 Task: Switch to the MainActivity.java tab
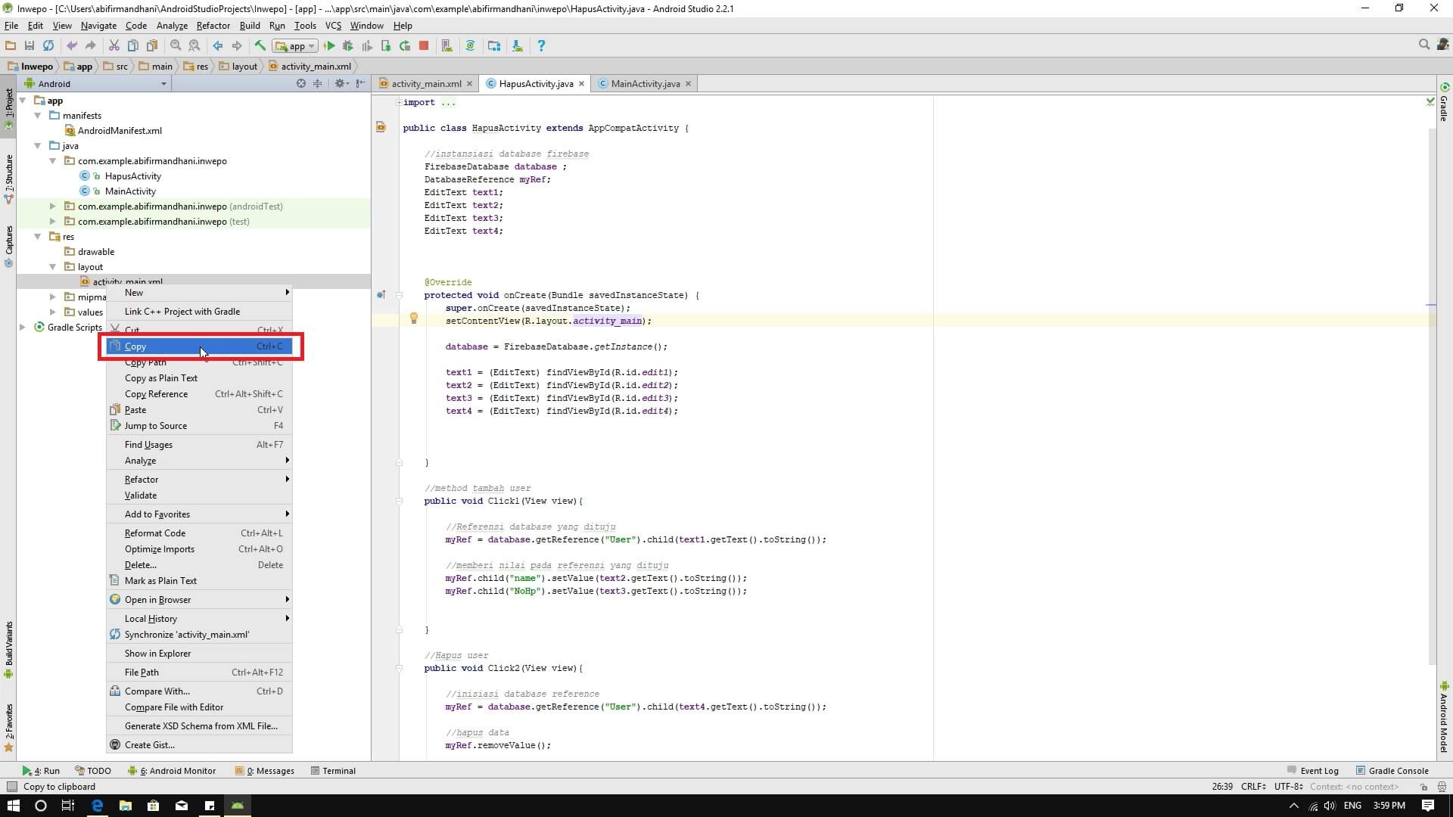point(645,84)
